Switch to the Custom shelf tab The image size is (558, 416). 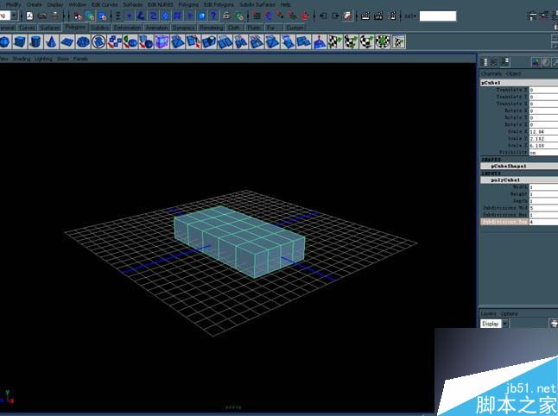coord(295,28)
